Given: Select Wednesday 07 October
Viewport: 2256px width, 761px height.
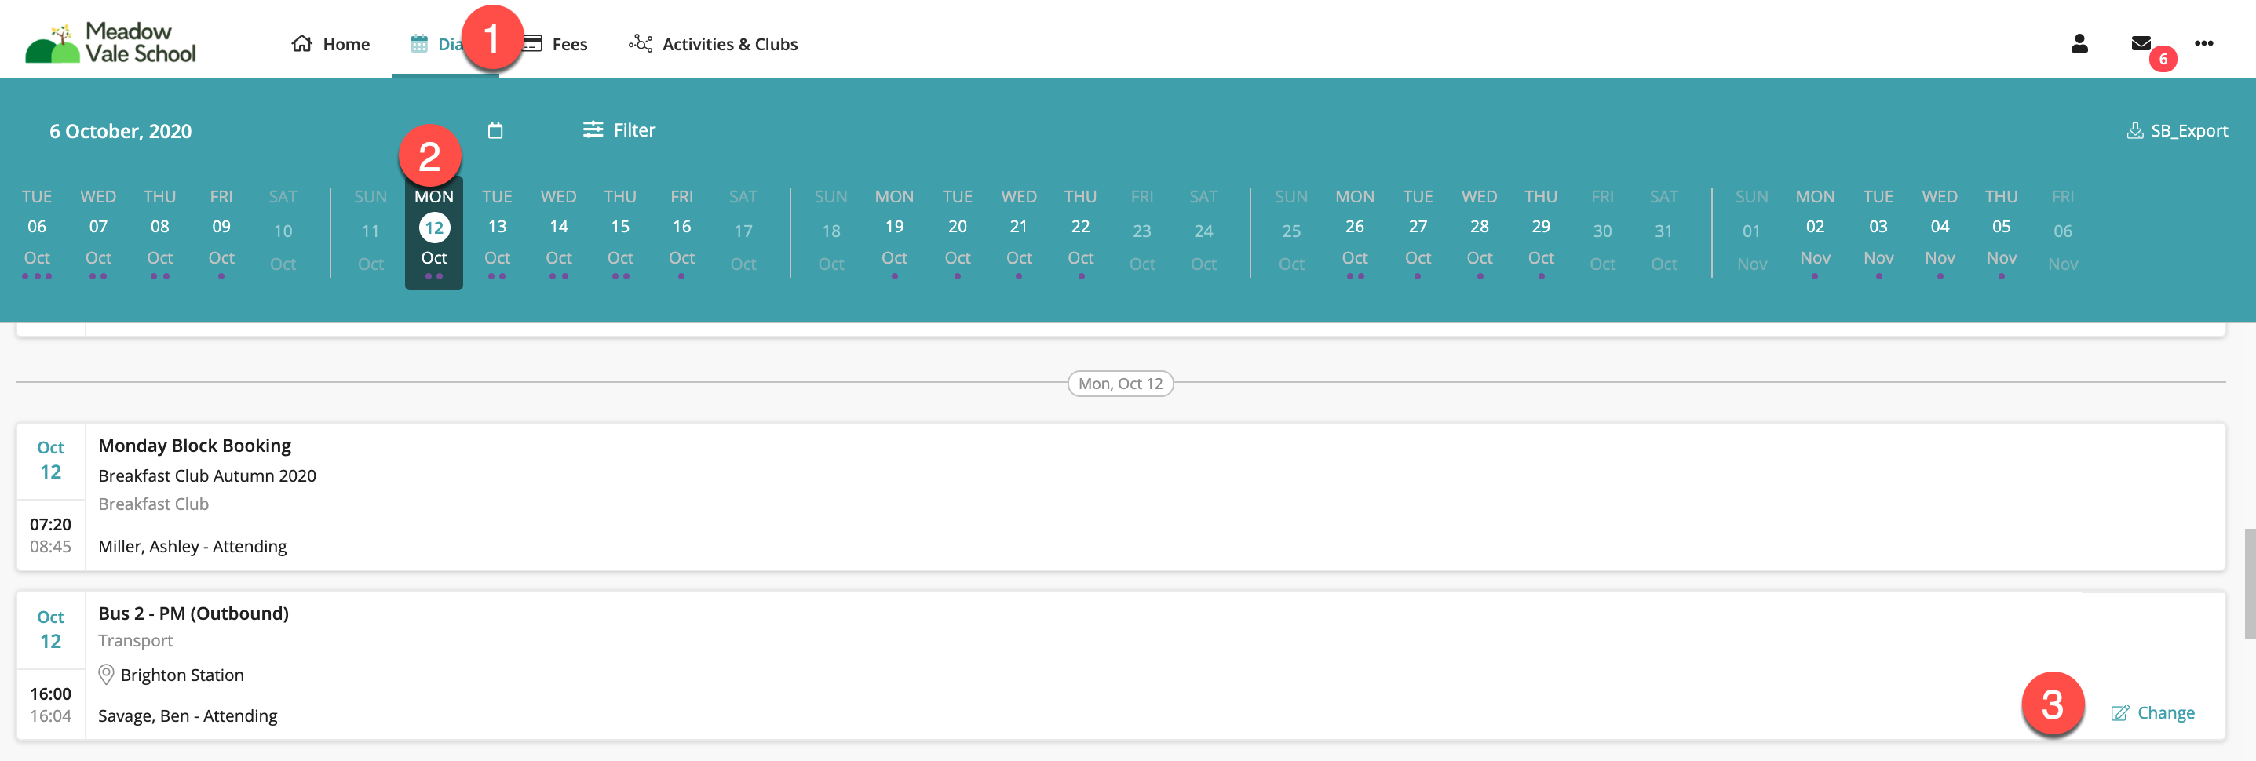Looking at the screenshot, I should [98, 232].
